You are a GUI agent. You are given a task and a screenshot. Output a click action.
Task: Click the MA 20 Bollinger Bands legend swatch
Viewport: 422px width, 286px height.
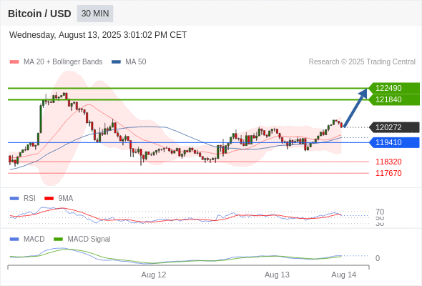tap(14, 62)
